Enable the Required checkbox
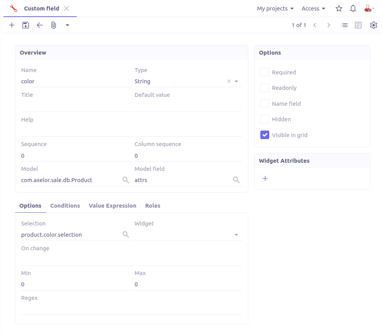The width and height of the screenshot is (382, 332). (x=265, y=72)
